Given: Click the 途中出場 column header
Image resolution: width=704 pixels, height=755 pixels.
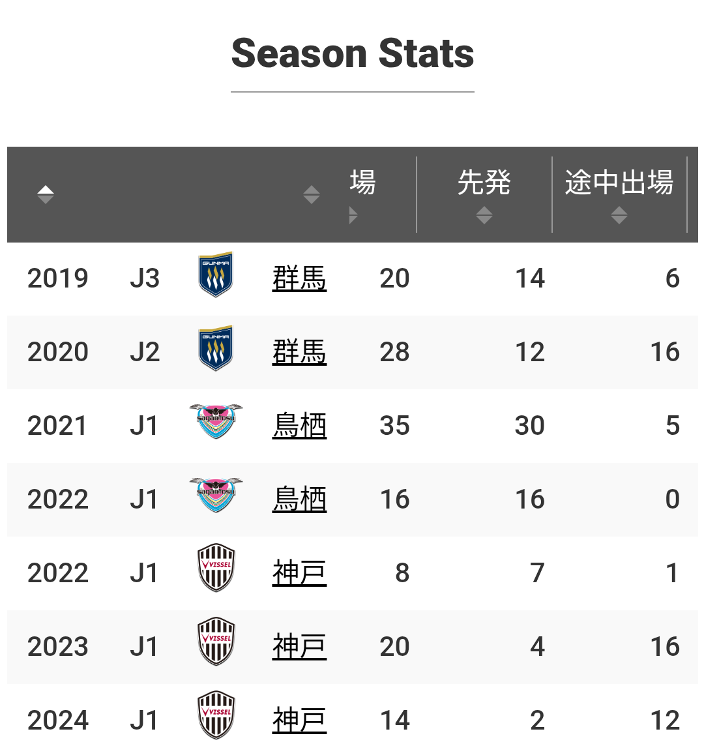Looking at the screenshot, I should (619, 183).
